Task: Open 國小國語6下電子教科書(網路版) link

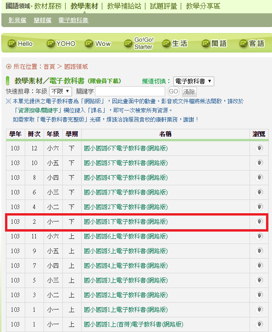Action: 126,148
